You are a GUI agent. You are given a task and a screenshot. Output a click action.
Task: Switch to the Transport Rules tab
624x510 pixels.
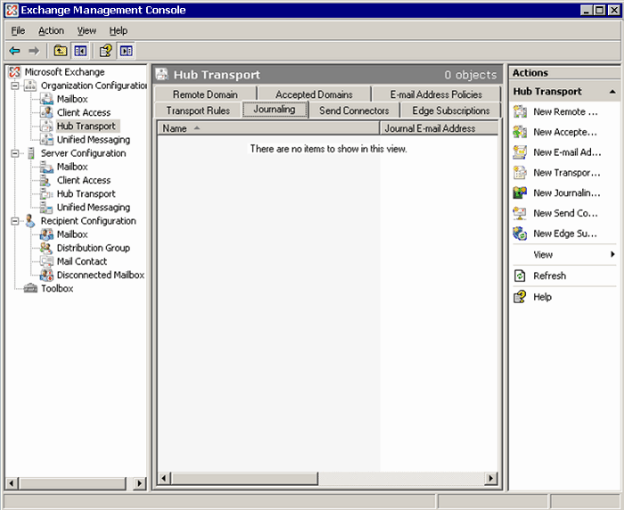tap(198, 111)
